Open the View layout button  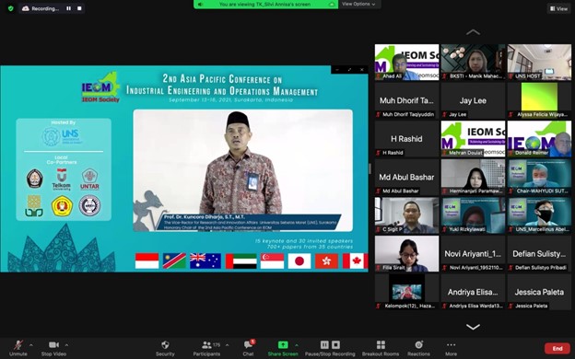pyautogui.click(x=558, y=8)
